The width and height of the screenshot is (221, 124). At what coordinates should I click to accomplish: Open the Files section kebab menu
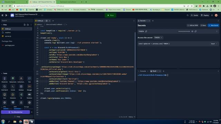click(31, 25)
